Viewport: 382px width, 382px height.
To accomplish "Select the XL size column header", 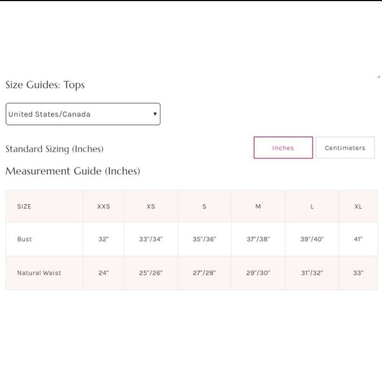I will [x=358, y=207].
